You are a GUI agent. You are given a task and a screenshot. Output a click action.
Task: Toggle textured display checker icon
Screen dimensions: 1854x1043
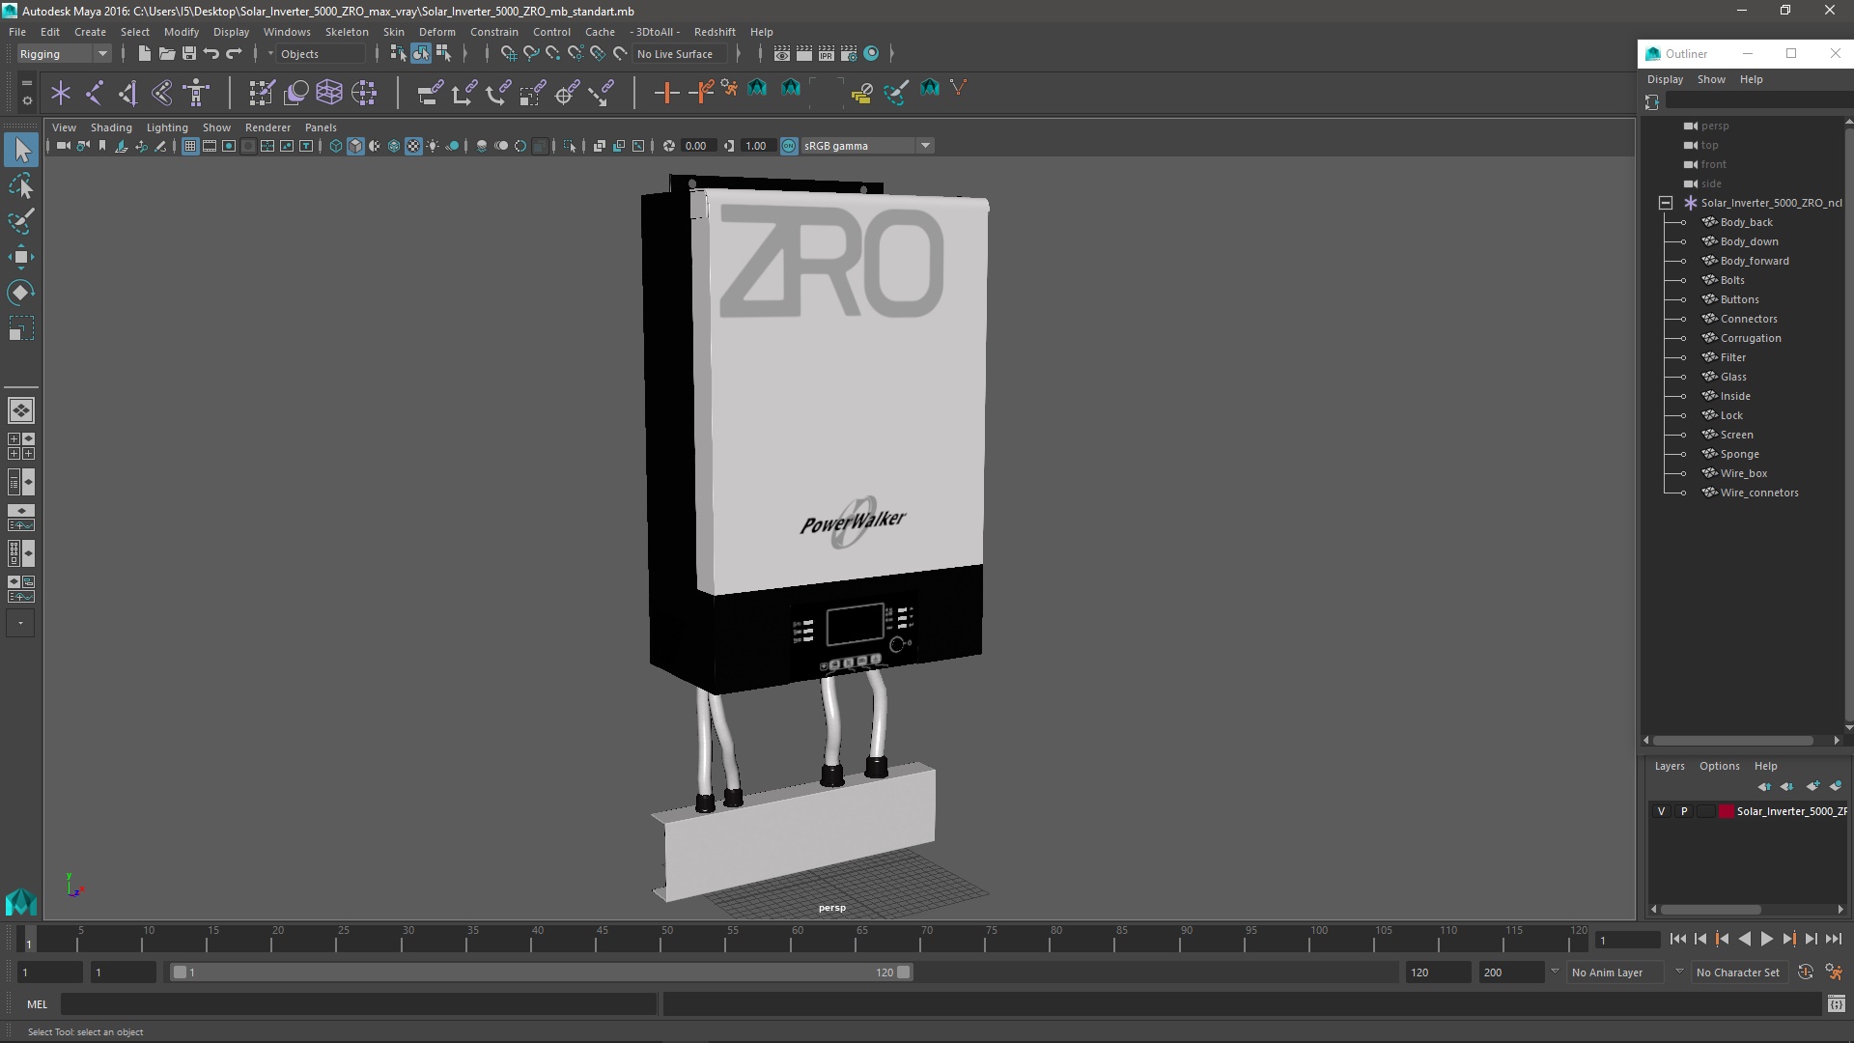[413, 146]
